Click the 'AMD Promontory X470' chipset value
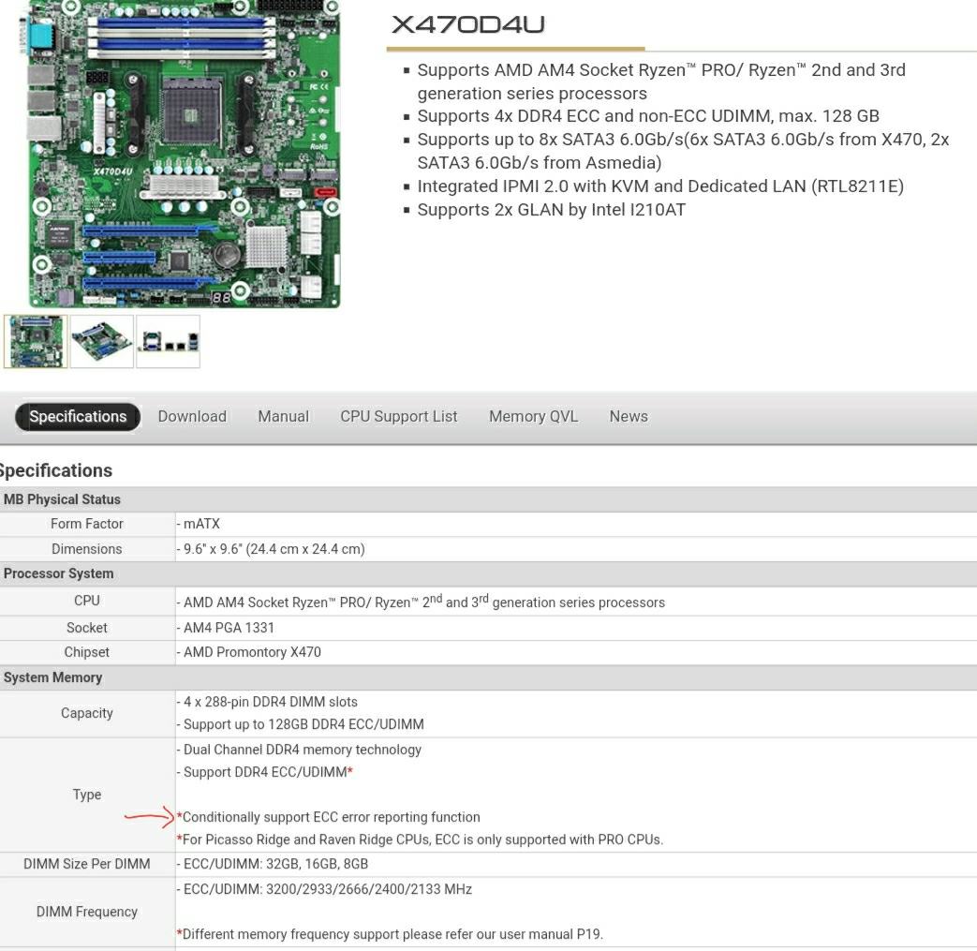Image resolution: width=977 pixels, height=951 pixels. point(249,652)
